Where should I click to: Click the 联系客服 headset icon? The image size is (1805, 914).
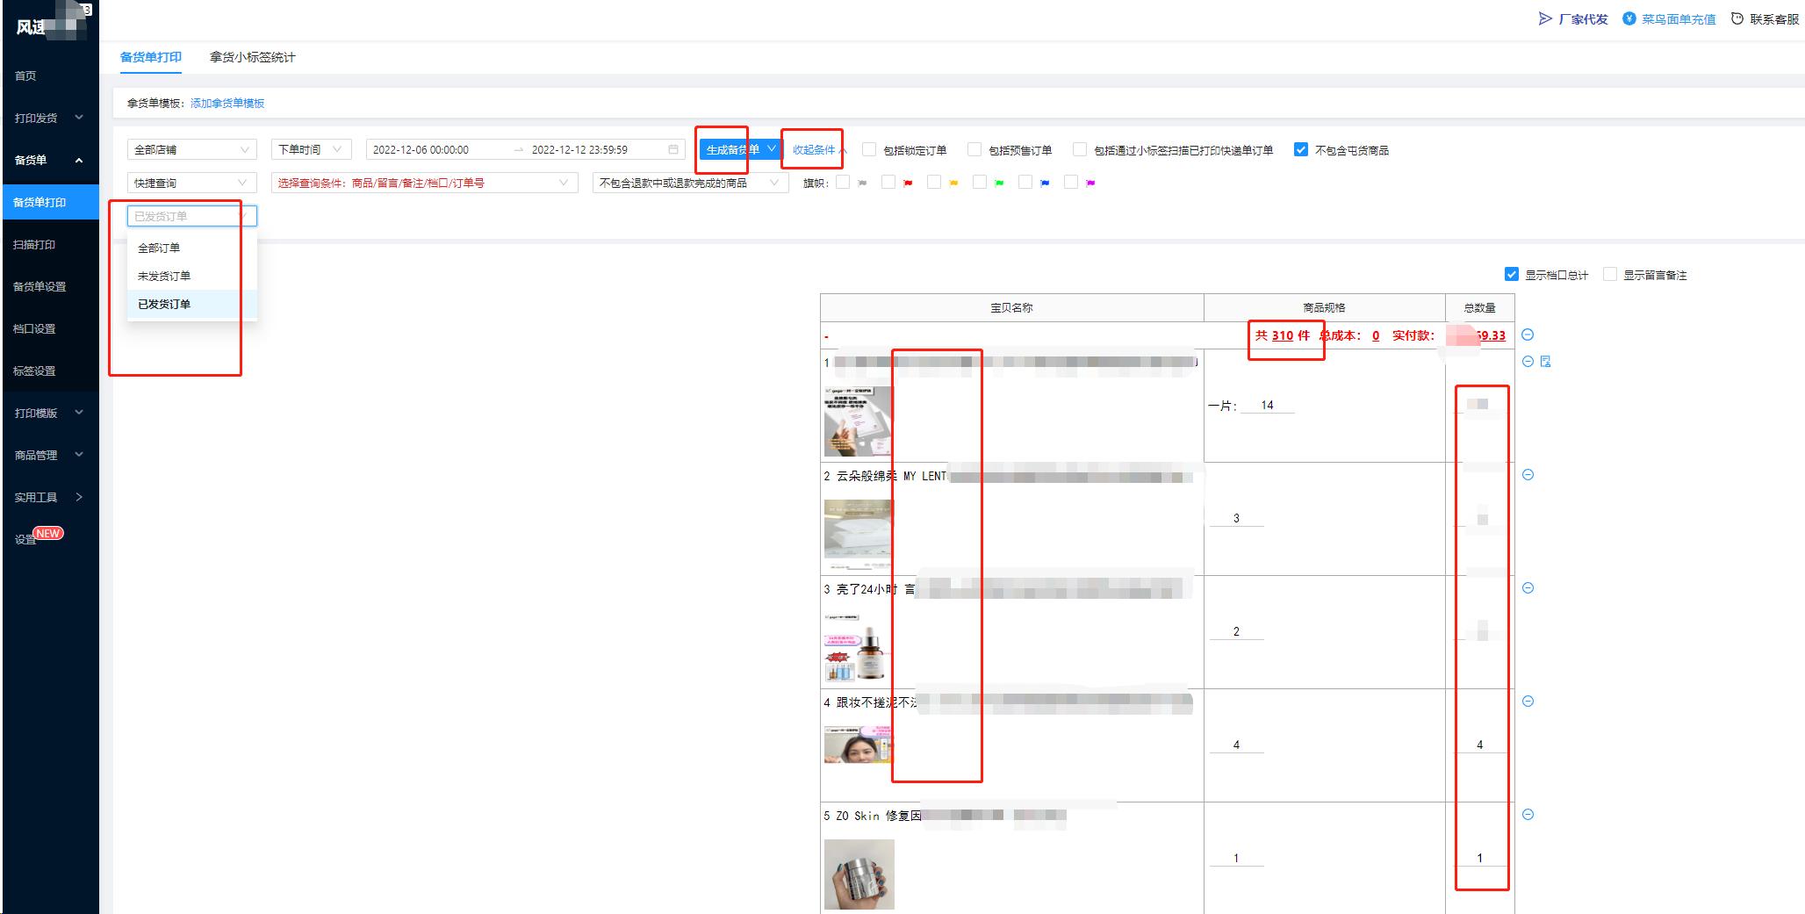pyautogui.click(x=1737, y=18)
